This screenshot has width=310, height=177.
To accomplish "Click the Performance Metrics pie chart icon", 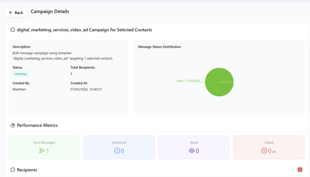I will pyautogui.click(x=13, y=125).
